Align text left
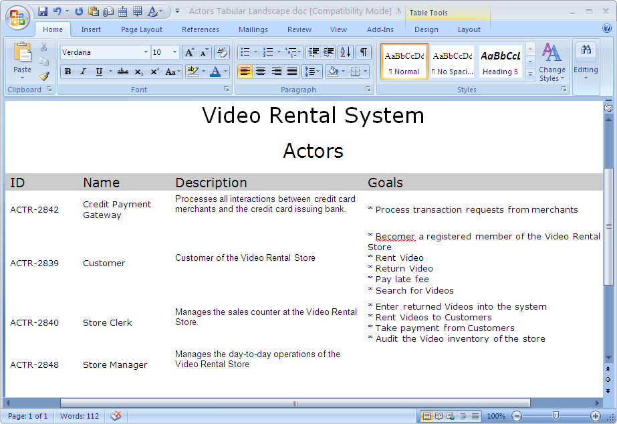 [245, 72]
